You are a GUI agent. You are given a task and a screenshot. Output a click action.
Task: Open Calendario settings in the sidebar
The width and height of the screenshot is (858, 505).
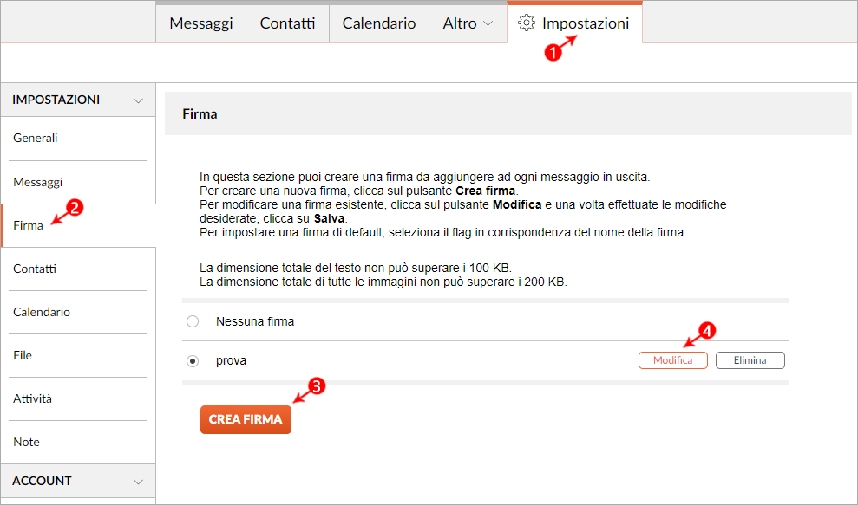[42, 312]
